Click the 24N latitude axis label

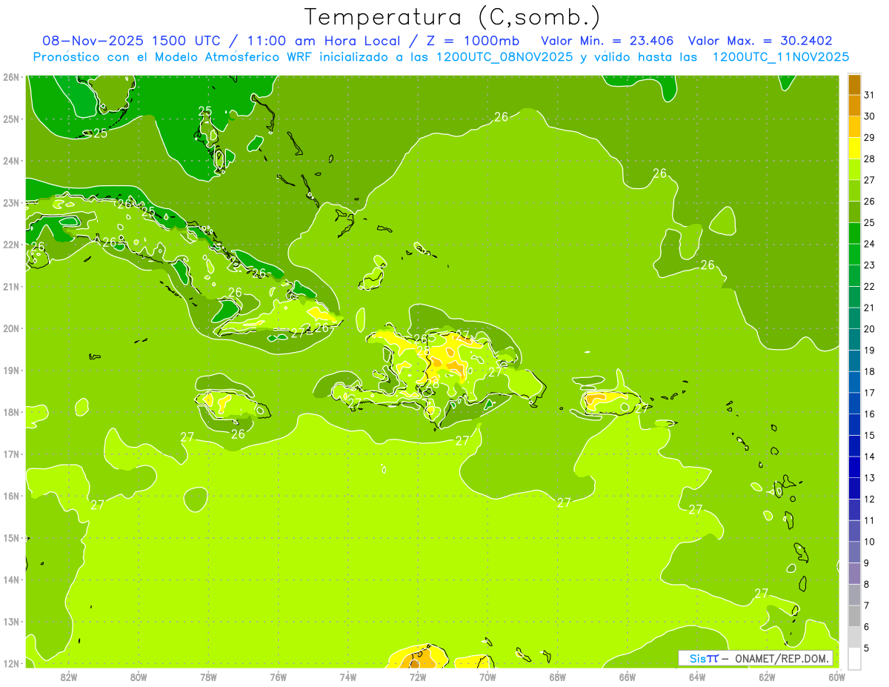click(x=11, y=161)
